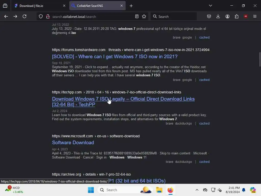Click Firefox taskbar icon
The height and width of the screenshot is (196, 261).
pyautogui.click(x=170, y=190)
